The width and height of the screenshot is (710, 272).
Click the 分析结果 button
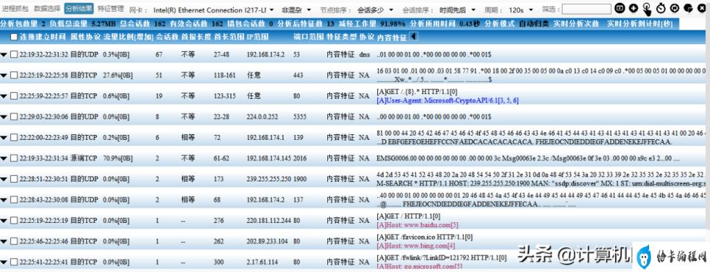click(x=79, y=8)
